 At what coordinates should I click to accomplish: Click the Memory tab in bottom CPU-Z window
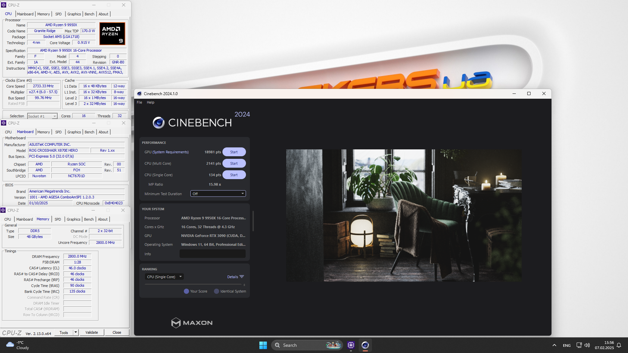click(x=43, y=219)
